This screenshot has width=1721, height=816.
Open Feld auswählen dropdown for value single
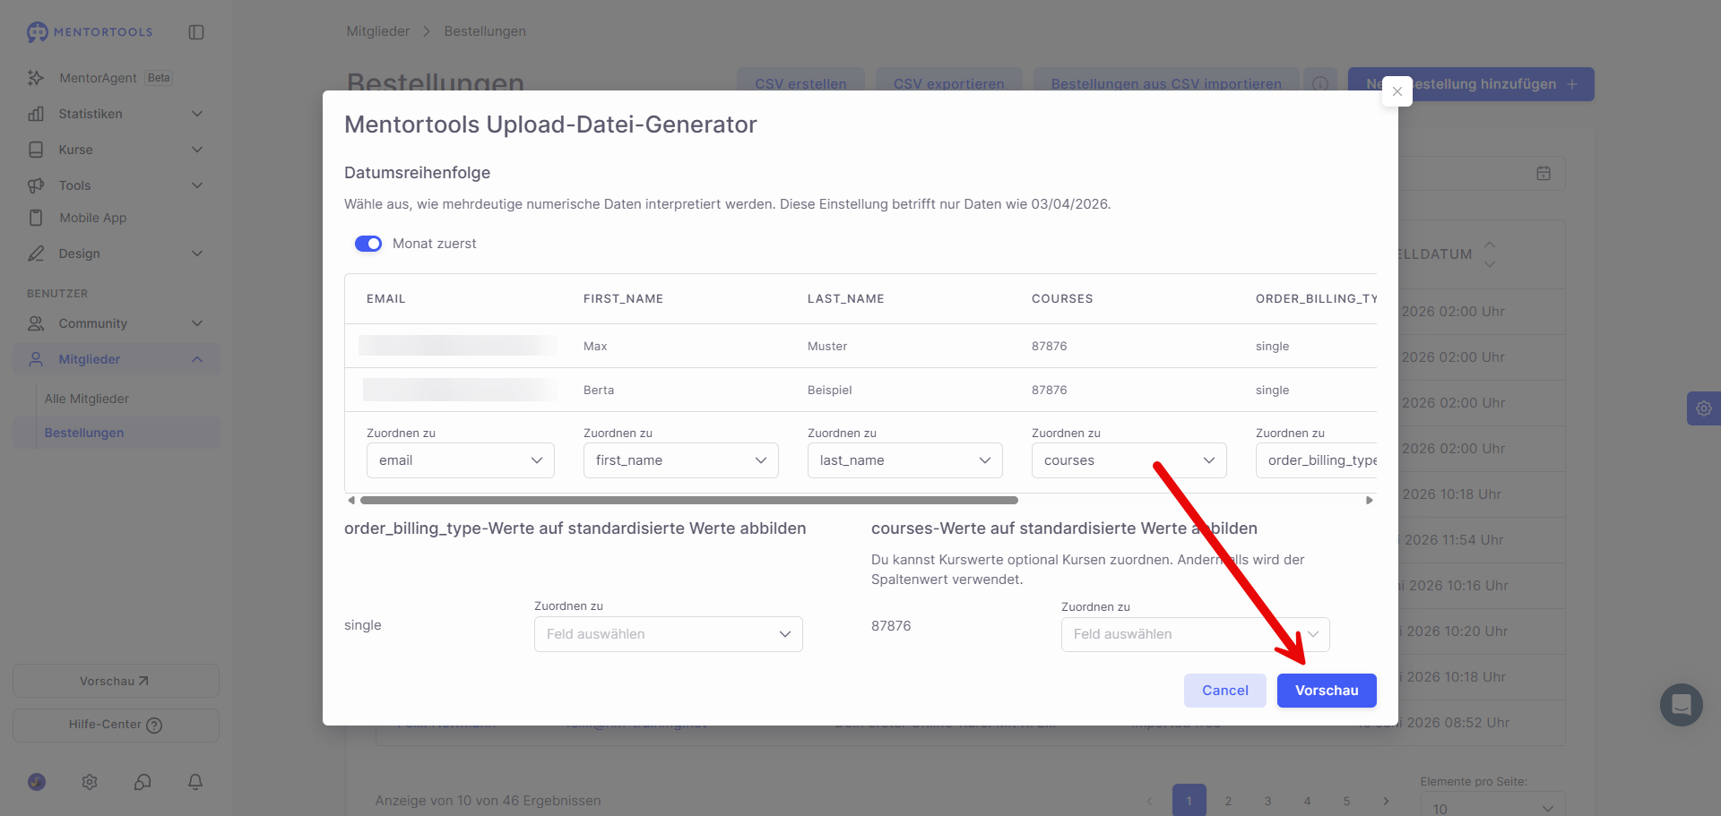(x=669, y=634)
